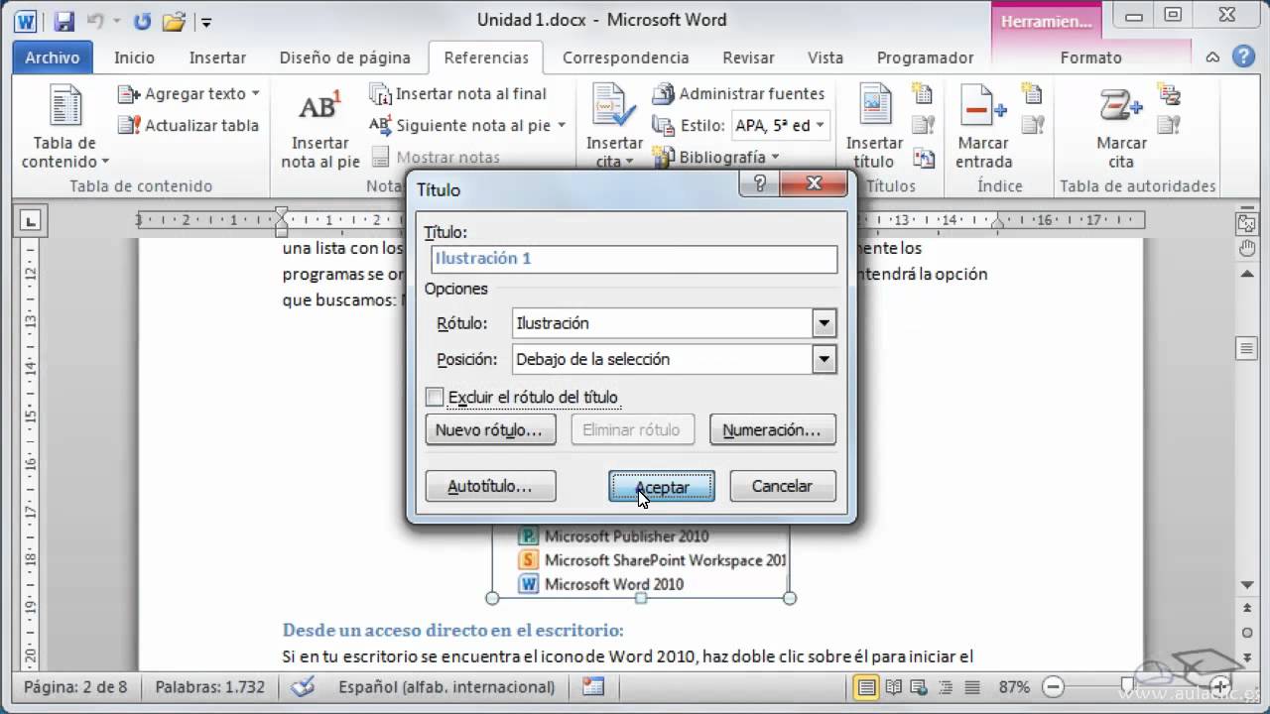
Task: Switch to Web Layout view
Action: 919,686
